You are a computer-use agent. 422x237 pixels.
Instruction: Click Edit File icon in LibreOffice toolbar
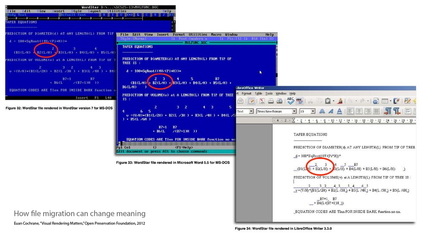click(252, 101)
